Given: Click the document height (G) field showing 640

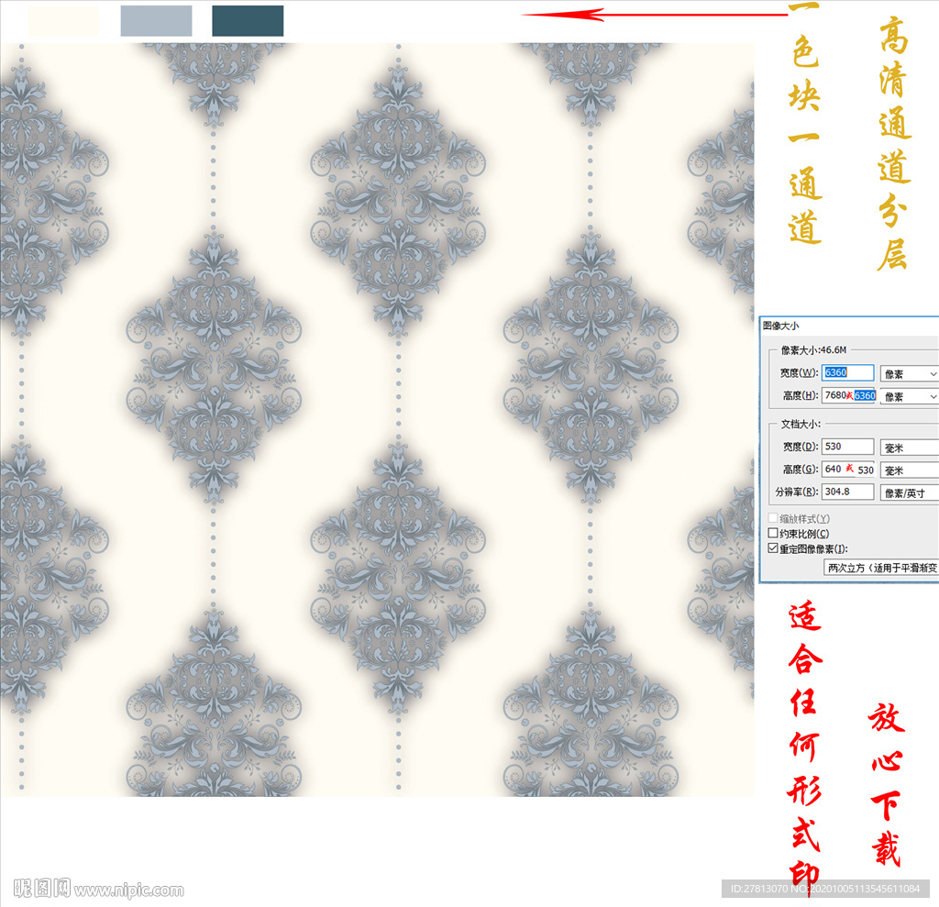Looking at the screenshot, I should 848,470.
